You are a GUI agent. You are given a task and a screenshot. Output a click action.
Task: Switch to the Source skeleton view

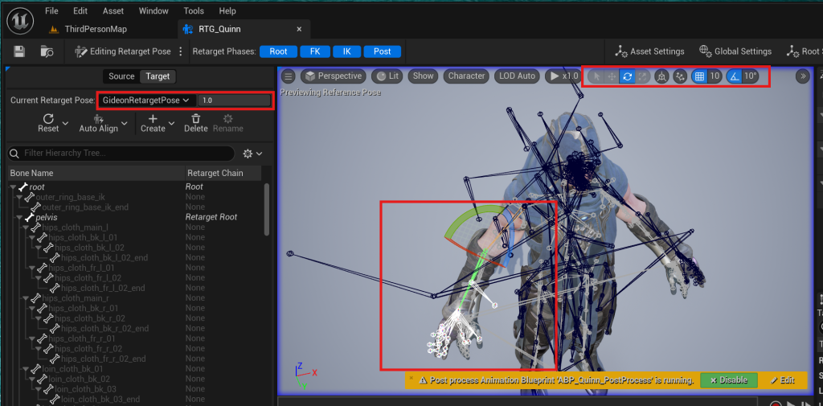click(121, 76)
